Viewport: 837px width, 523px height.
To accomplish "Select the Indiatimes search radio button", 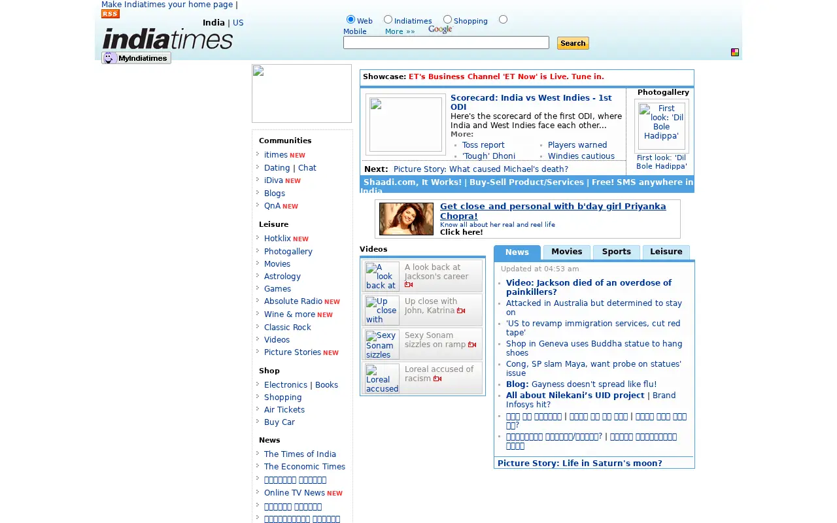I will tap(388, 20).
